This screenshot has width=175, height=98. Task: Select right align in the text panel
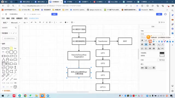[150, 44]
